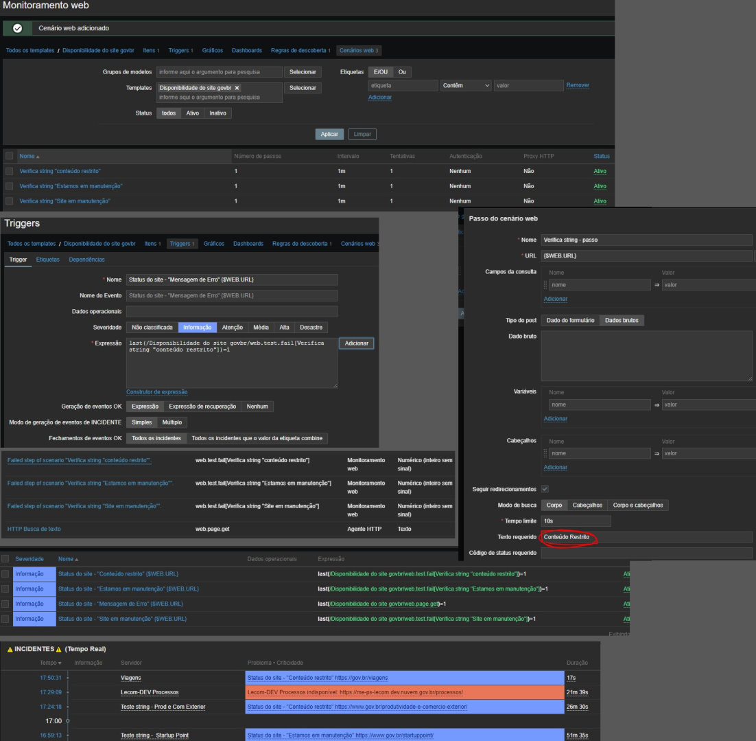The width and height of the screenshot is (756, 741).
Task: Remove the "Disponibilidade do site govbr" template tag
Action: point(237,88)
